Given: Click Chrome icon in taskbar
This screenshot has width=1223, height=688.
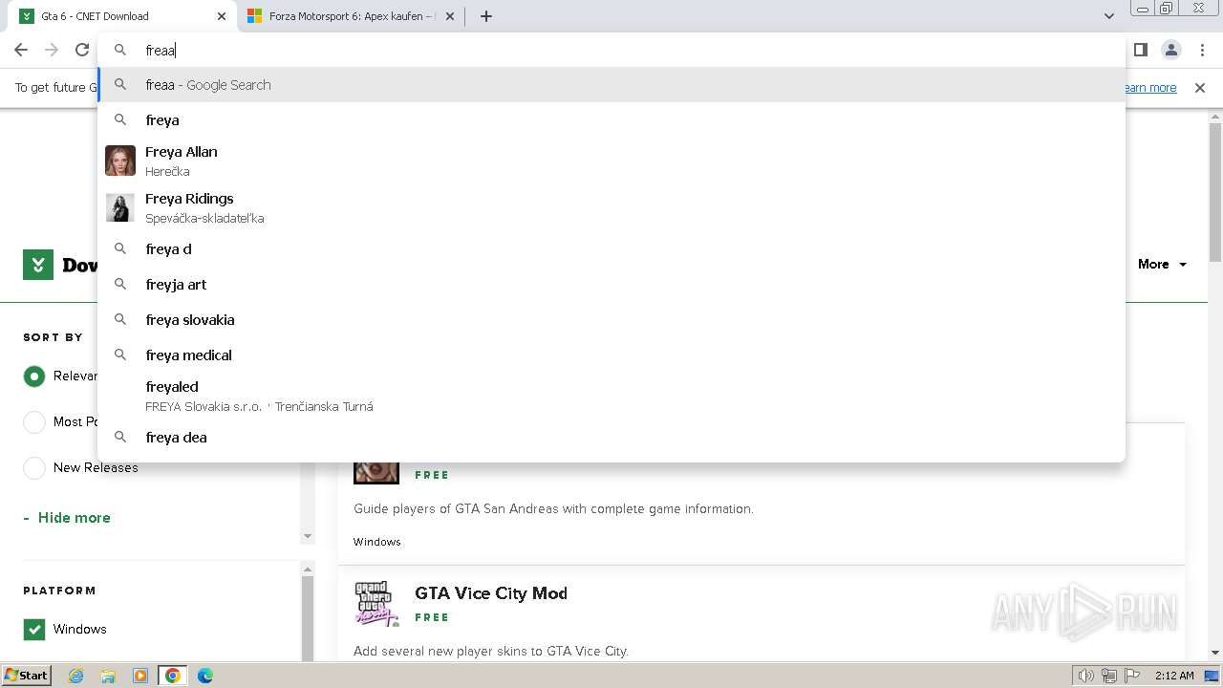Looking at the screenshot, I should [x=173, y=676].
